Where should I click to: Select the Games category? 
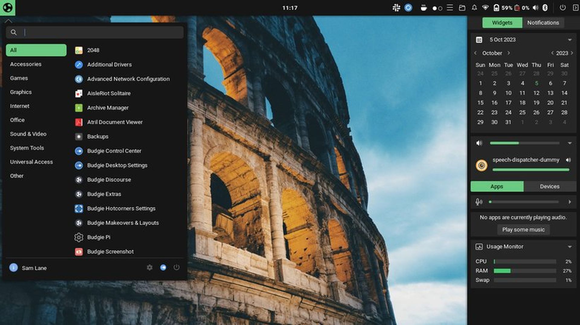point(19,78)
